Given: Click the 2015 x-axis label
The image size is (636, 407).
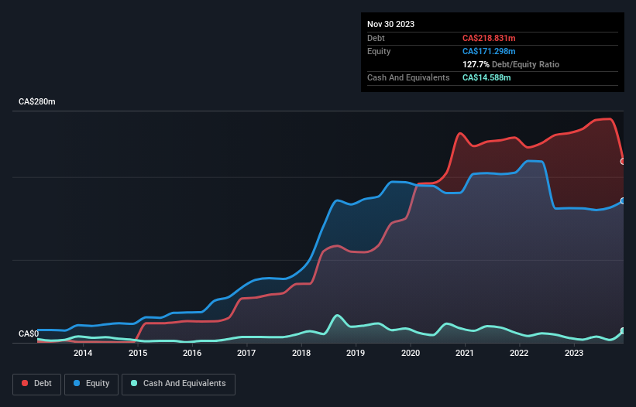Looking at the screenshot, I should point(138,353).
